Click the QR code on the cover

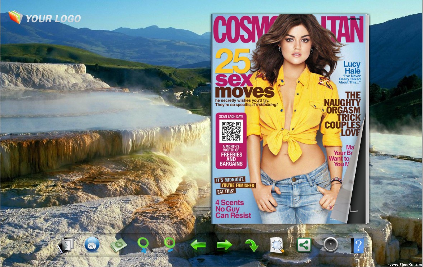pos(231,131)
